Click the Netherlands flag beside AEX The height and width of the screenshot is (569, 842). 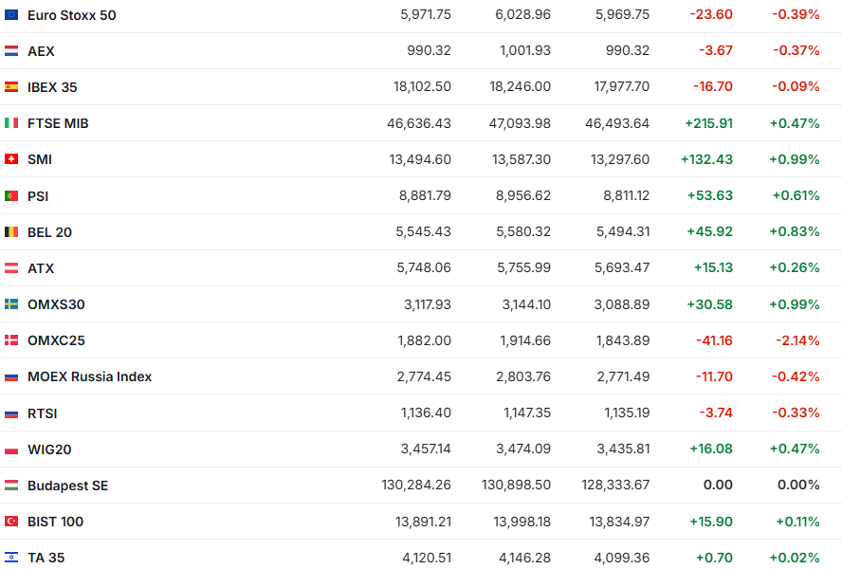coord(11,51)
